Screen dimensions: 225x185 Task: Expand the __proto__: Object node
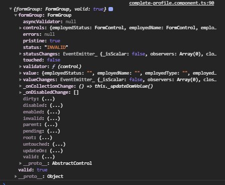pos(16,176)
